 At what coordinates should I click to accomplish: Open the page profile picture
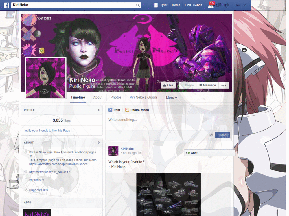pyautogui.click(x=45, y=78)
